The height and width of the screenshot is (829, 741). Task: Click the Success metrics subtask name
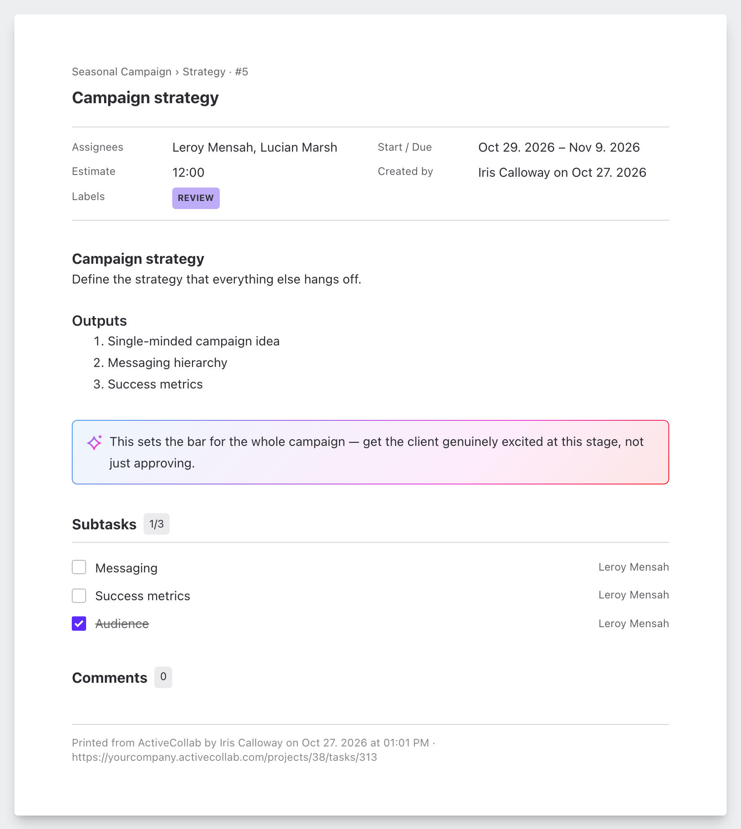pyautogui.click(x=143, y=596)
